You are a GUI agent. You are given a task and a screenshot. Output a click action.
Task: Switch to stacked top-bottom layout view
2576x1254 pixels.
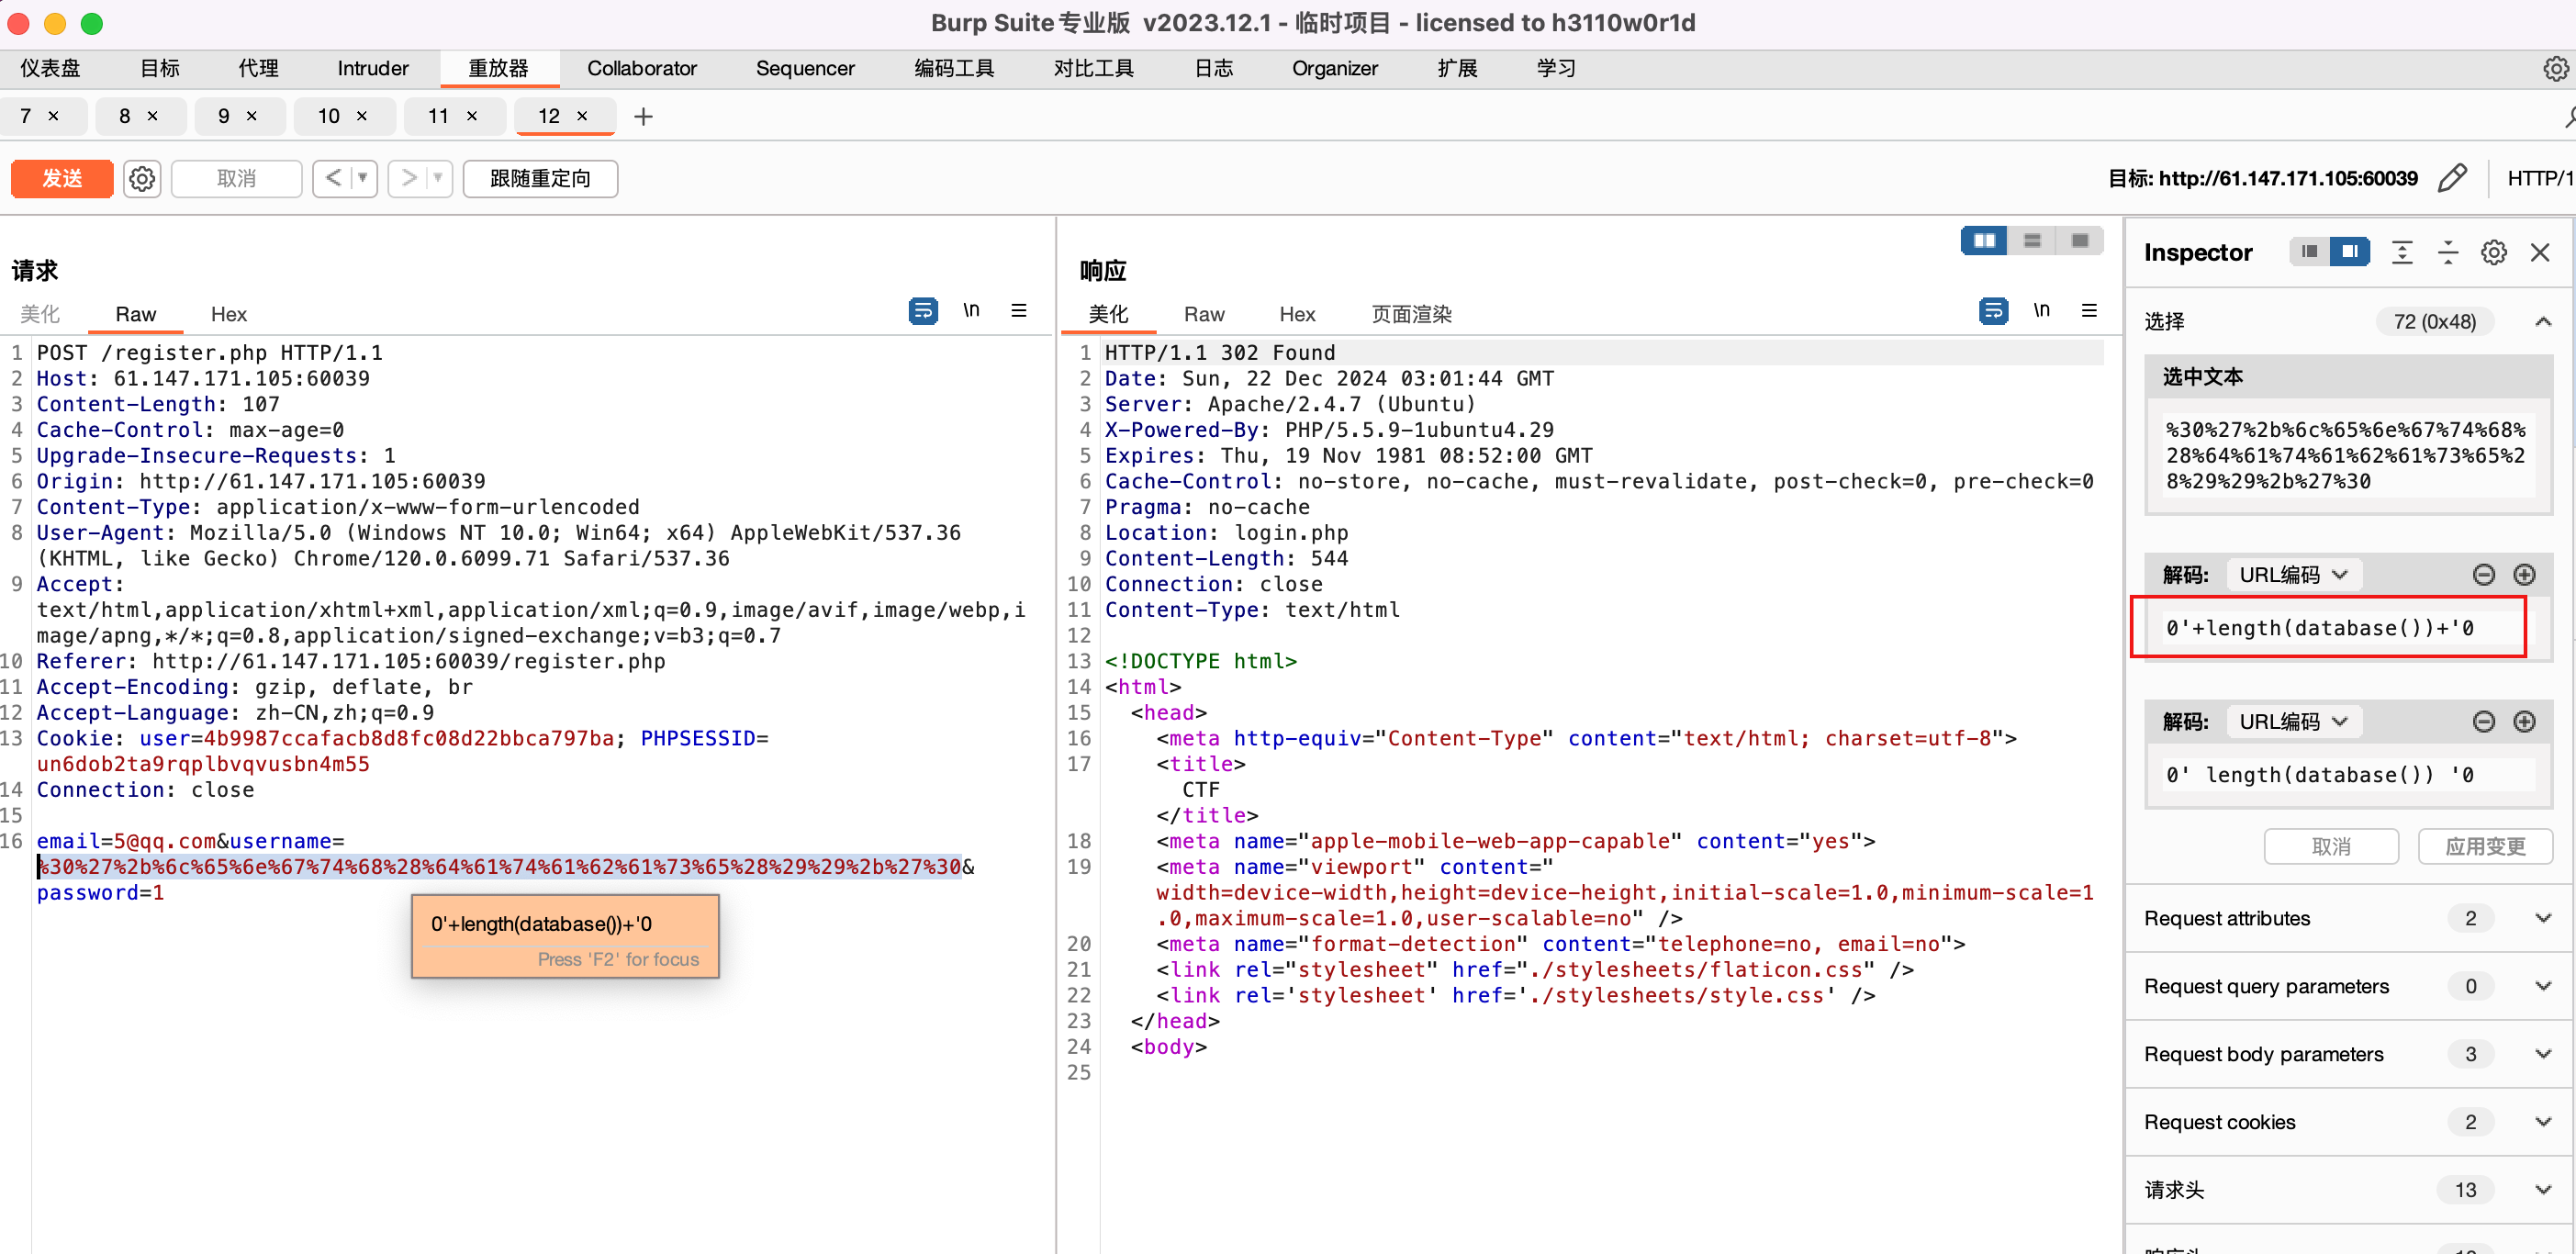coord(2032,241)
